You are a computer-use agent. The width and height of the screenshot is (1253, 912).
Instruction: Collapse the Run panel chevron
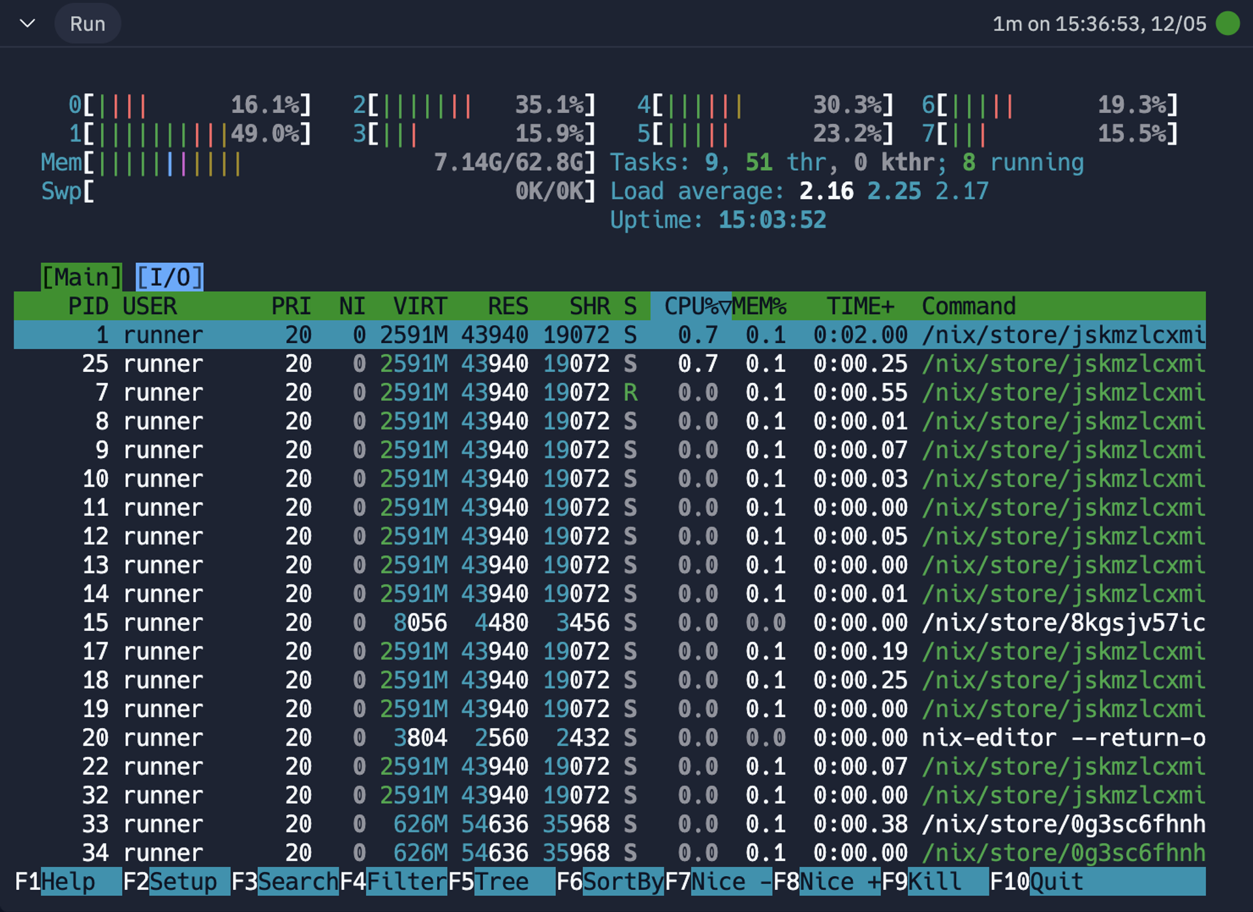click(x=27, y=24)
